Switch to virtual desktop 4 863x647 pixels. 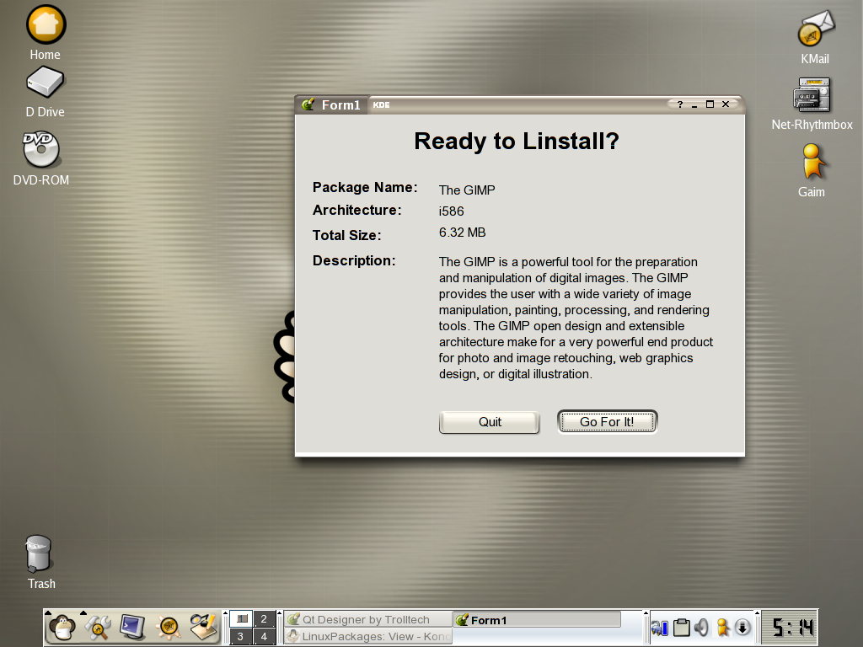(x=264, y=637)
